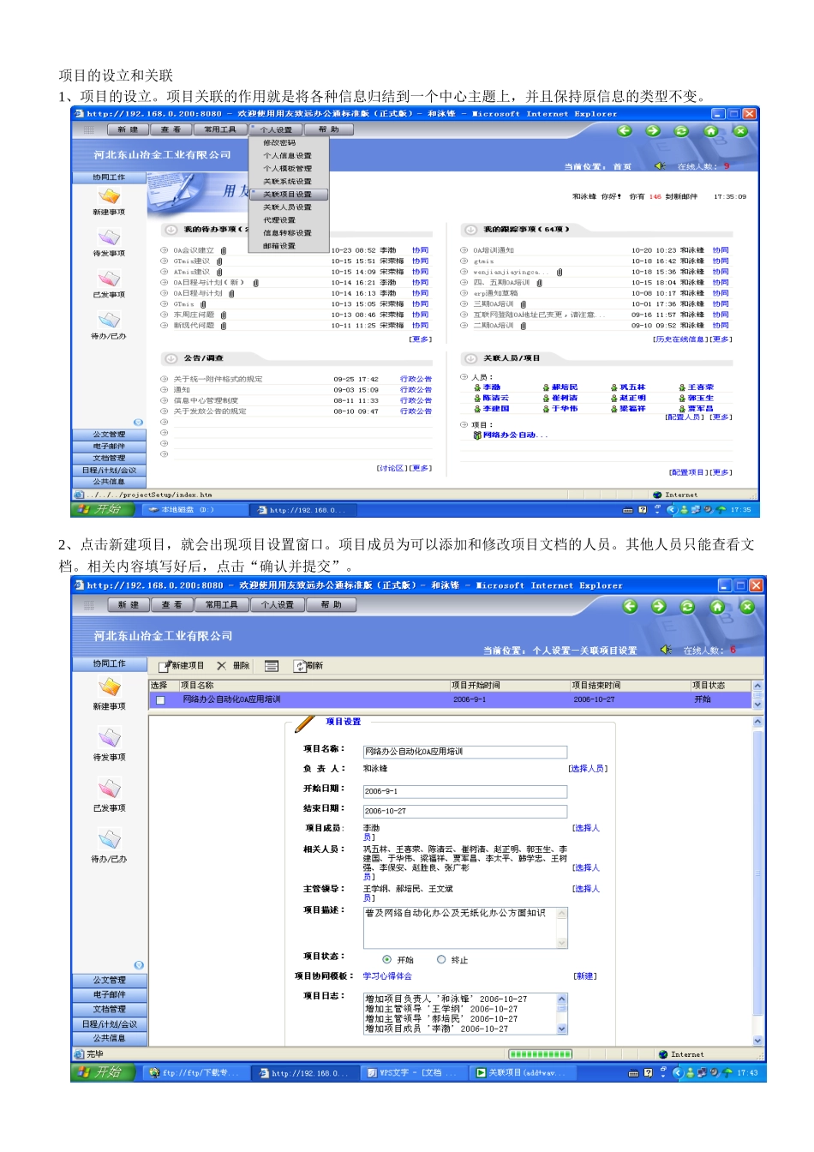Click the speaker icon in bottom window header
The image size is (814, 1152).
pos(666,650)
